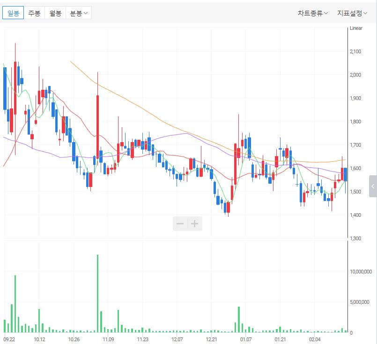Click the 10,000,000 volume axis label
Screen dimensions: 377x344
361,272
